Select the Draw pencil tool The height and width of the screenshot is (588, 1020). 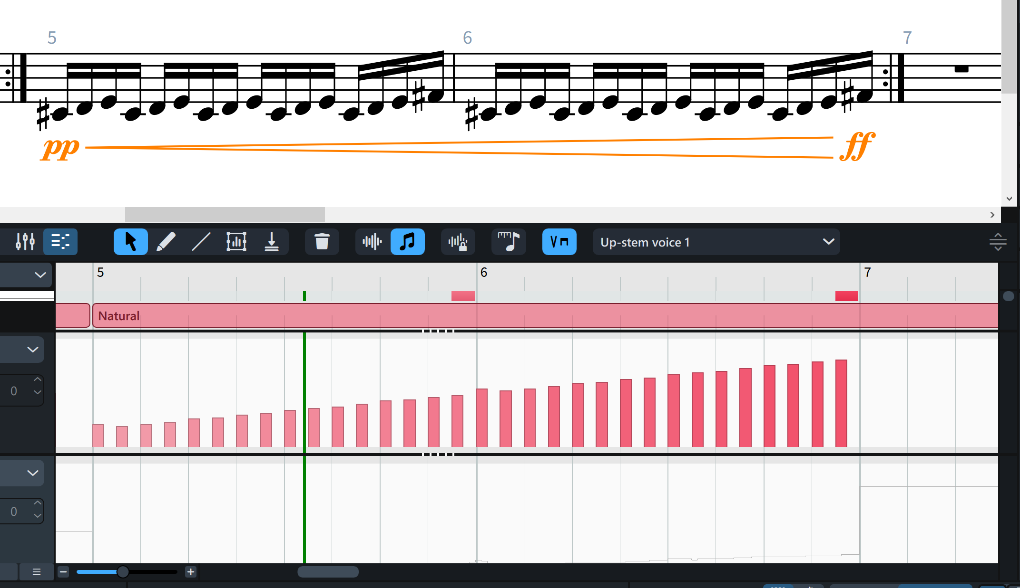pyautogui.click(x=166, y=242)
